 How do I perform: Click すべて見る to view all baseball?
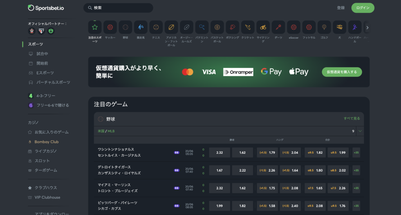352,118
